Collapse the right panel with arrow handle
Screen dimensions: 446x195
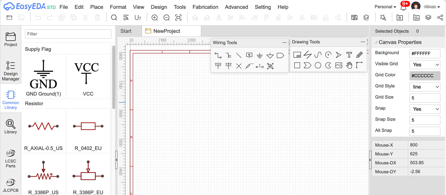click(x=370, y=160)
